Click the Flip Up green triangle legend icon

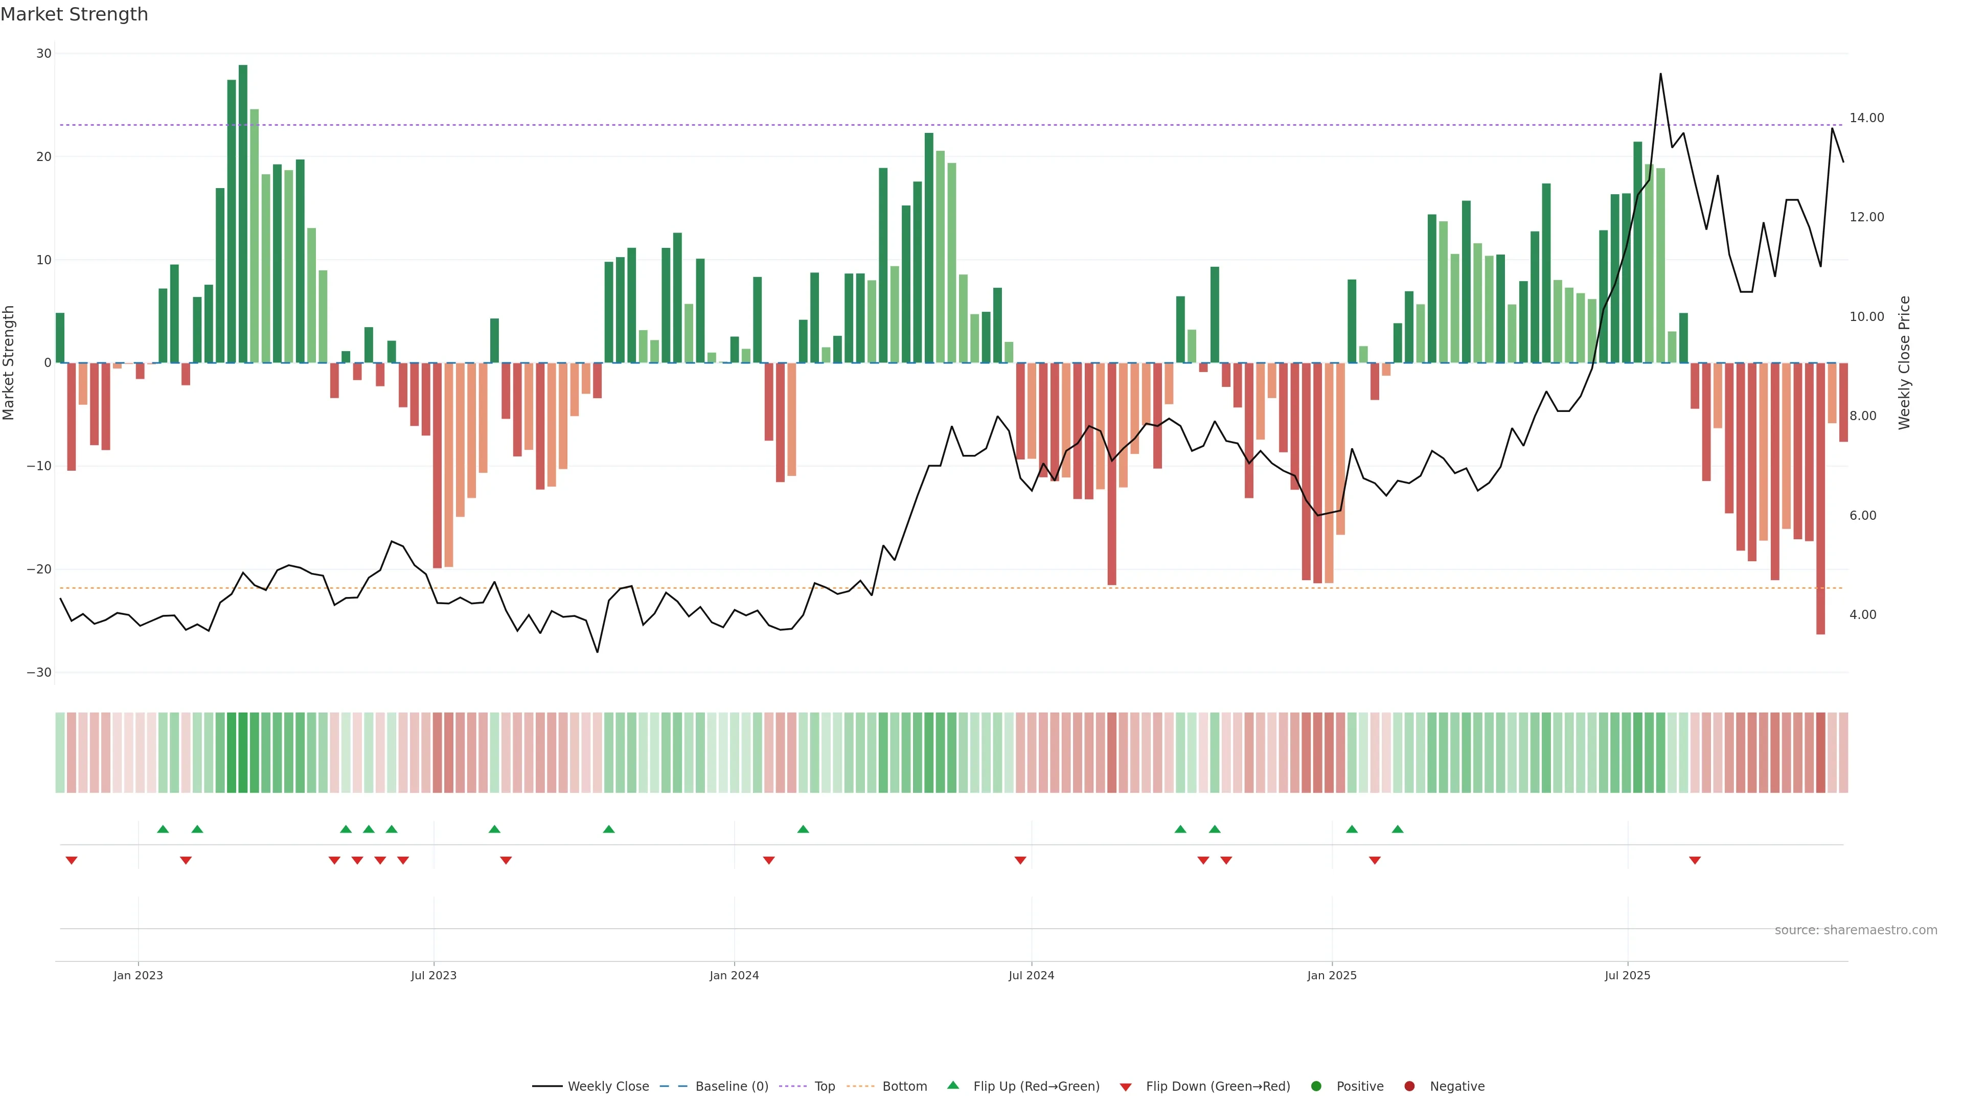(952, 1086)
